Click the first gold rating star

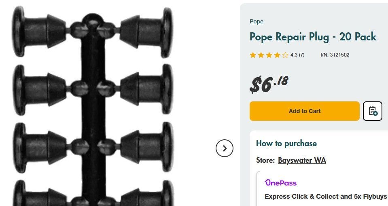coord(253,55)
